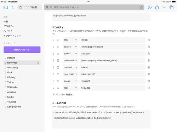Tap the share icon in the toolbar
Screen dimensions: 177x132
[157, 7]
